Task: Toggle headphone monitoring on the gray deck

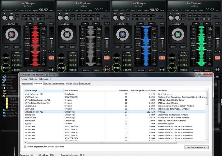Action: pos(106,69)
